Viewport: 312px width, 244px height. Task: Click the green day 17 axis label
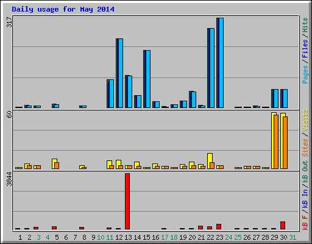[x=165, y=237]
